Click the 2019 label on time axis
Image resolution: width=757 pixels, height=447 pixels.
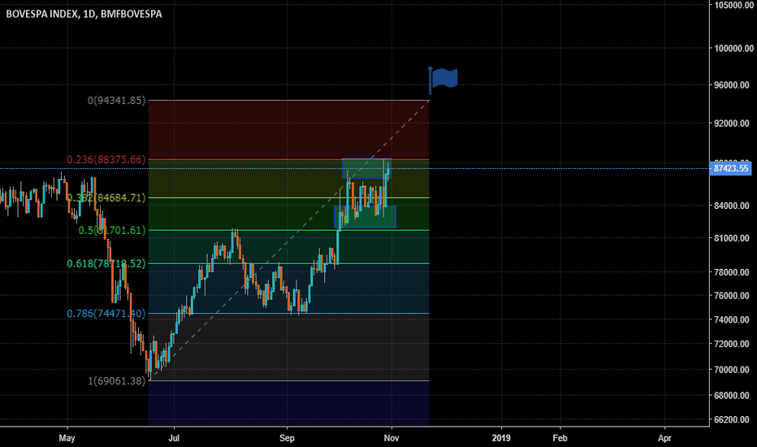pyautogui.click(x=501, y=438)
